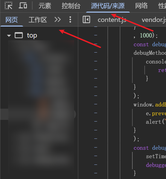
Task: Select the 网页 navigator tab
Action: click(11, 20)
